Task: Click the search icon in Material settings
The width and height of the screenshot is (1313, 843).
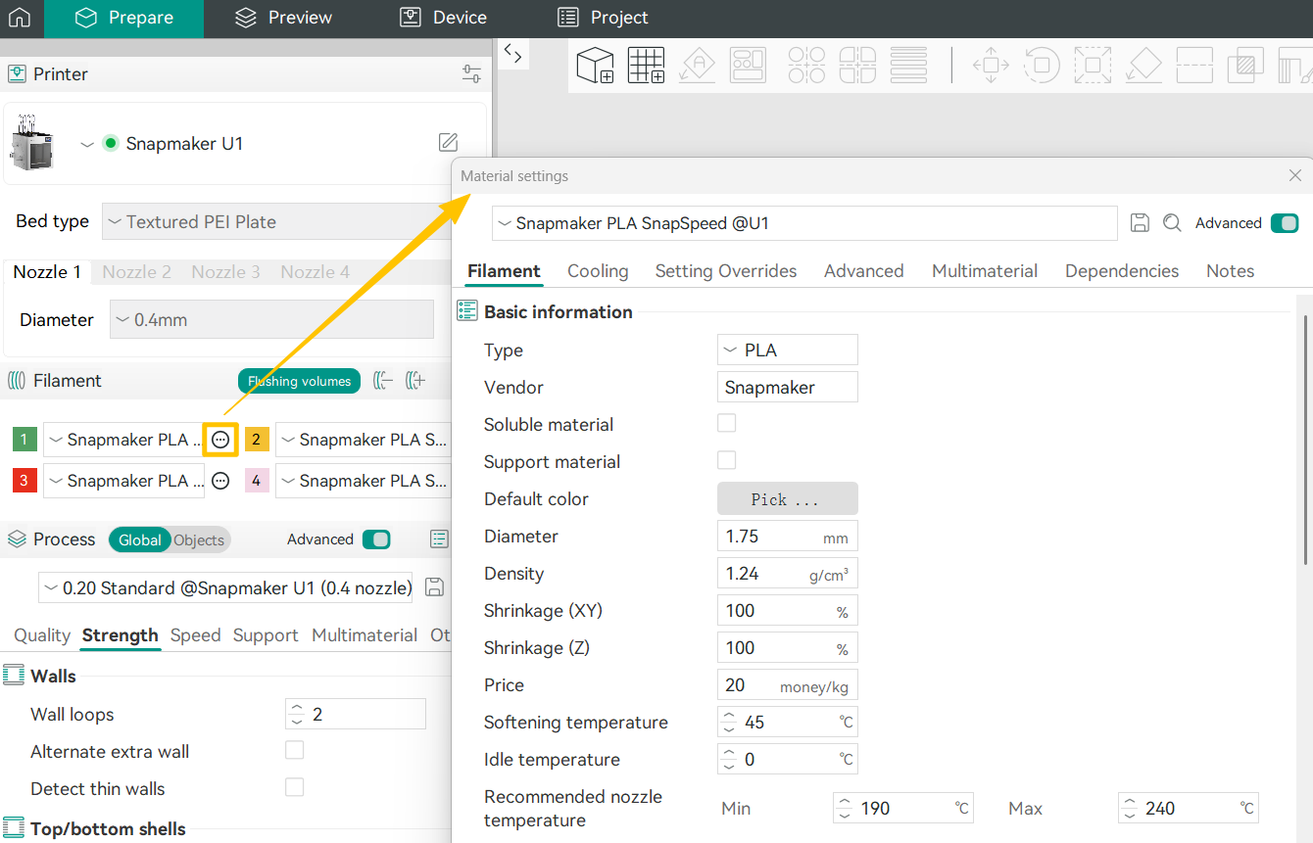Action: click(x=1172, y=223)
